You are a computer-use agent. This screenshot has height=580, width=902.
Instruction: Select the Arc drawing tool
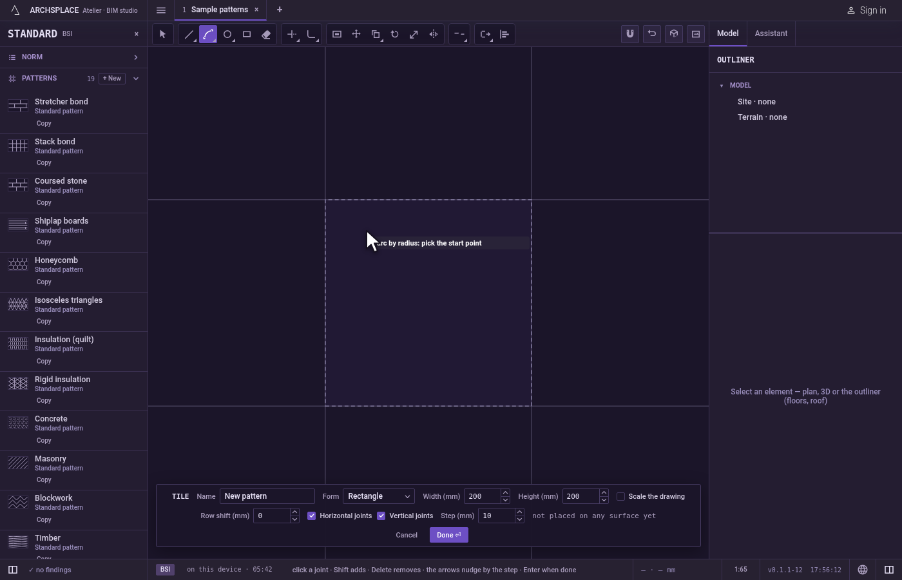pyautogui.click(x=208, y=34)
